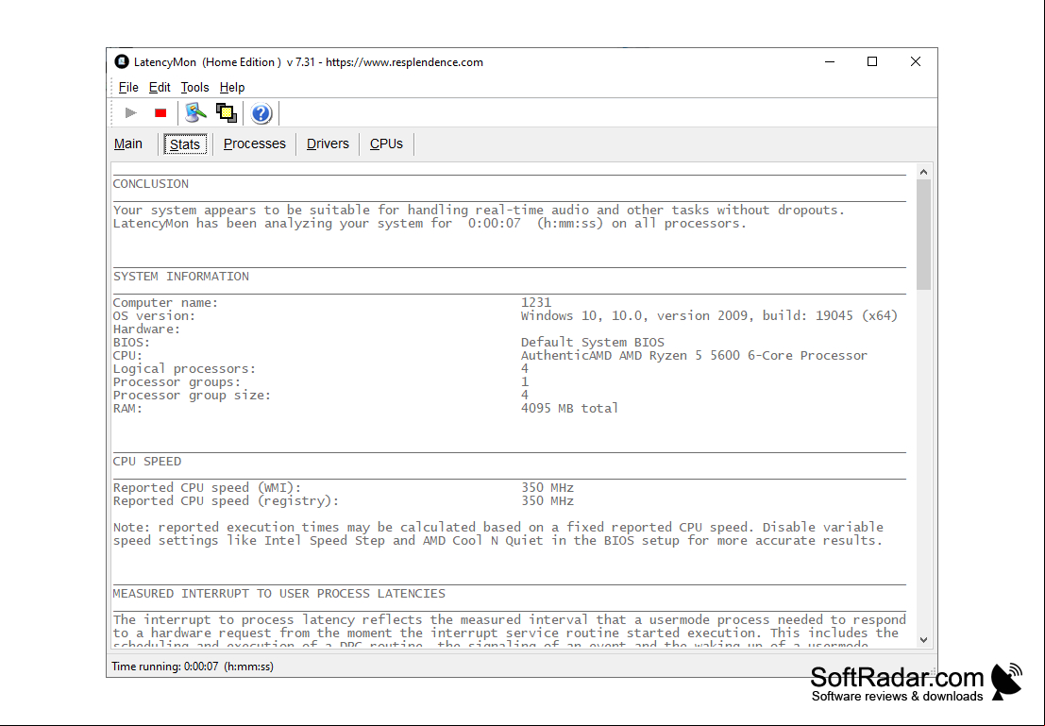Open the Help menu

click(x=232, y=88)
